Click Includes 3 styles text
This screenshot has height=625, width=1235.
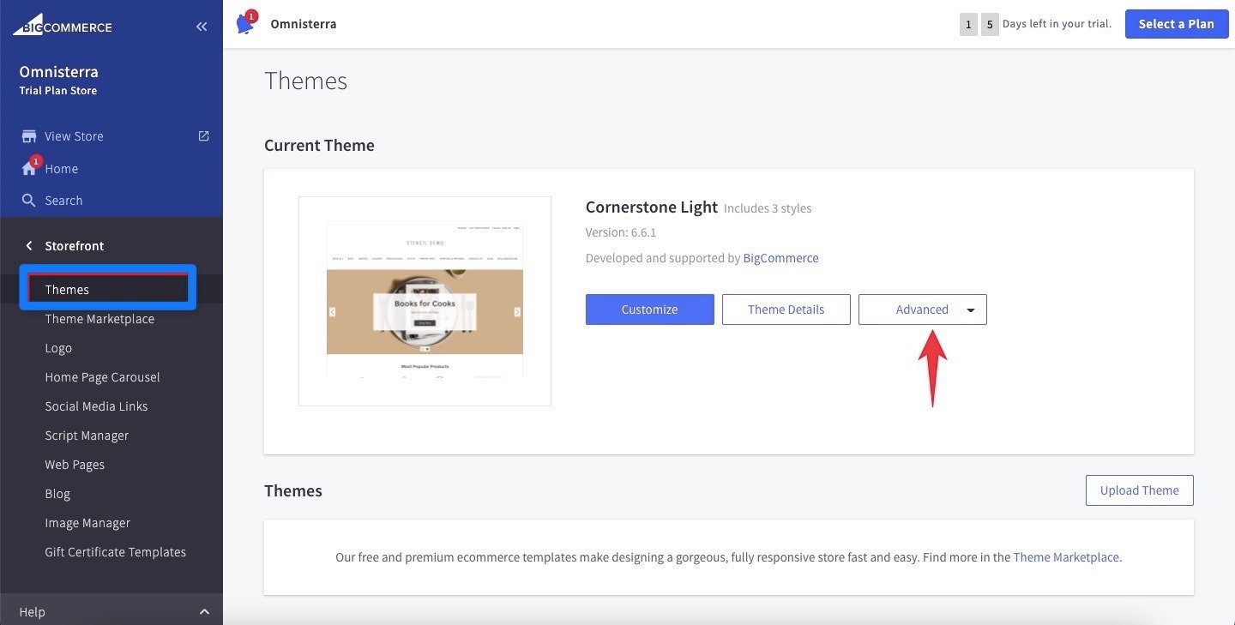coord(768,208)
